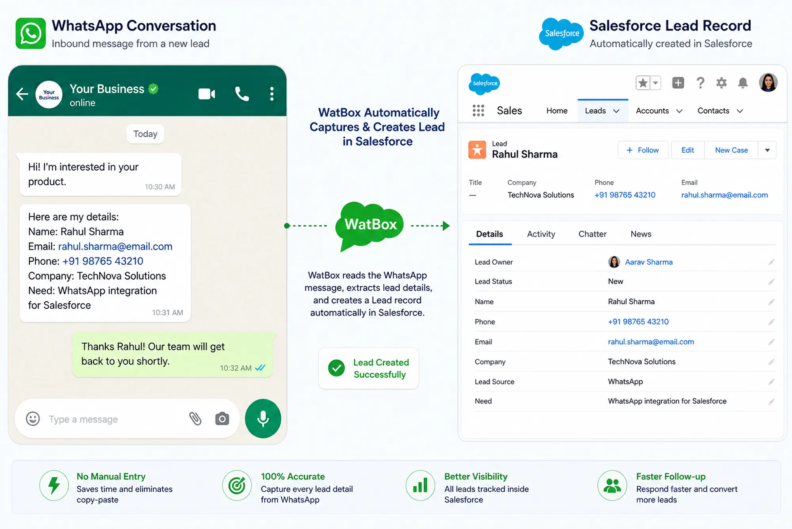Edit Lead Owner with pencil icon
792x529 pixels.
771,262
